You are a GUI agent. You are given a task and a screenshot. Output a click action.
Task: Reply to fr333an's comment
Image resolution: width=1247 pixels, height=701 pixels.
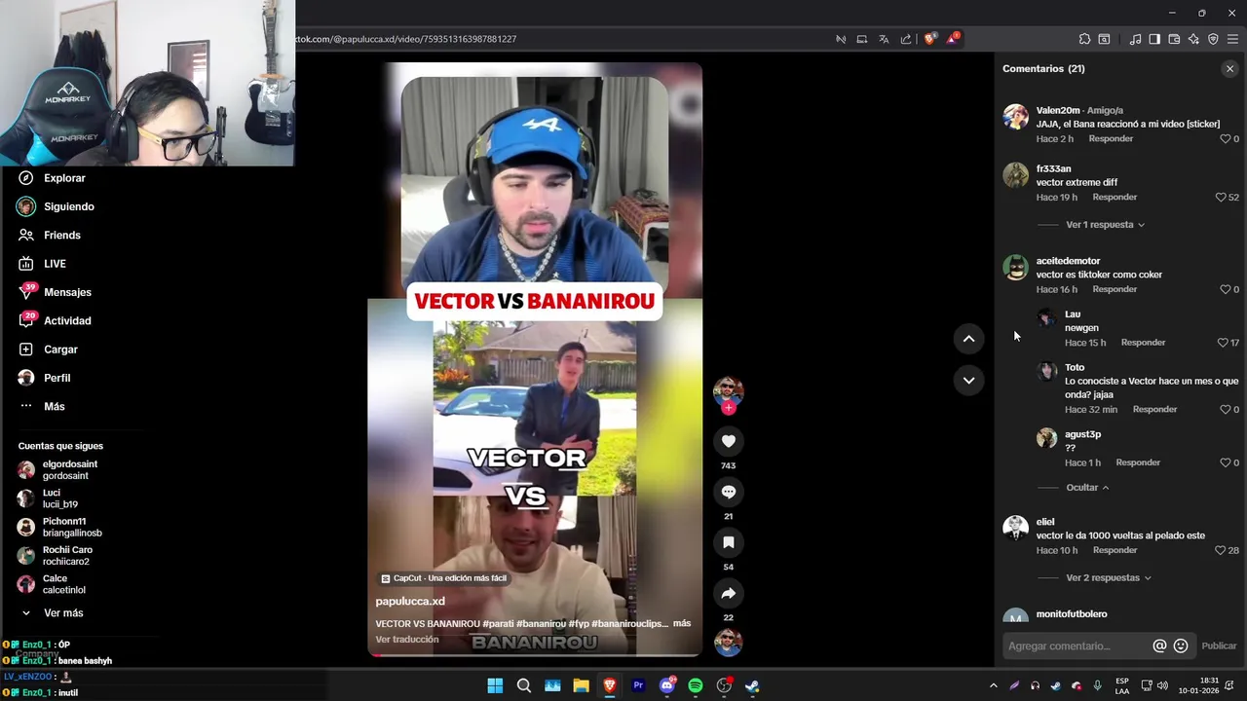[1115, 197]
